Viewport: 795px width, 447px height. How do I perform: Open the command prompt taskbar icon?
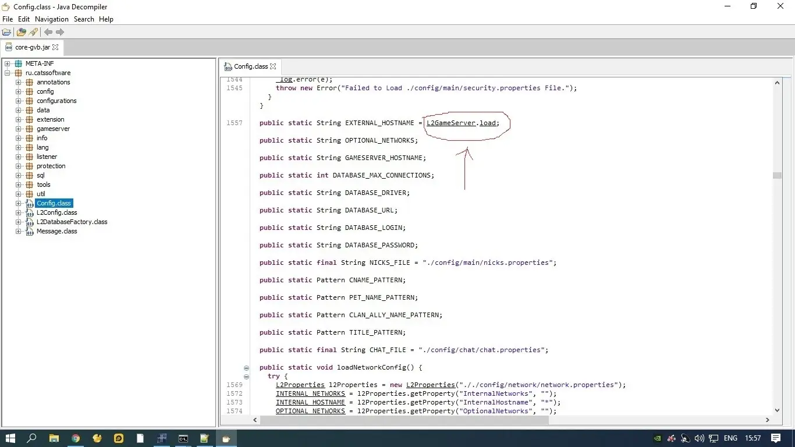(x=183, y=438)
